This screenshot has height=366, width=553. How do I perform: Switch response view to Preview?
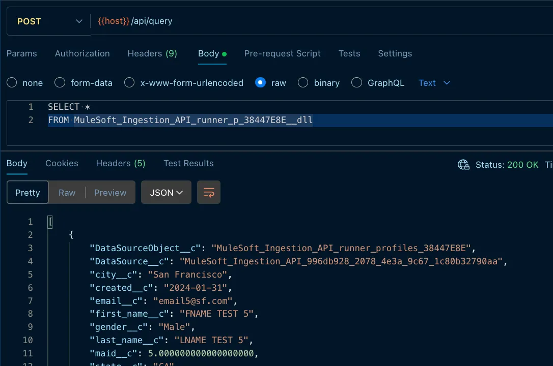click(110, 193)
